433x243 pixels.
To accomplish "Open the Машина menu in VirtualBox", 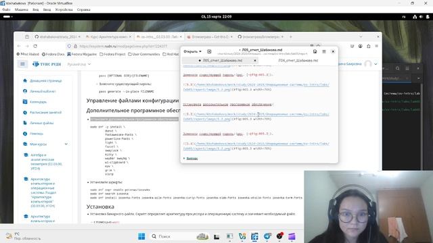I will [21, 9].
